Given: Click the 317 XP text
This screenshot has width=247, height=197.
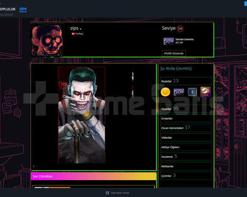Looking at the screenshot, I should tap(179, 43).
